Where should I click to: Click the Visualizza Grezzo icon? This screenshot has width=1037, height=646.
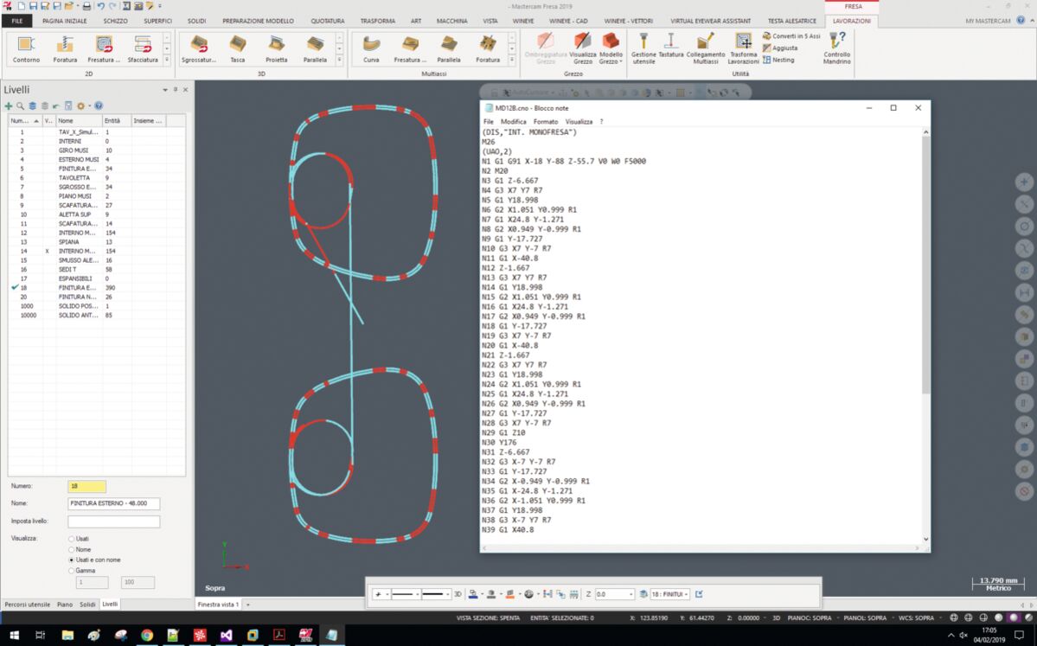click(582, 47)
